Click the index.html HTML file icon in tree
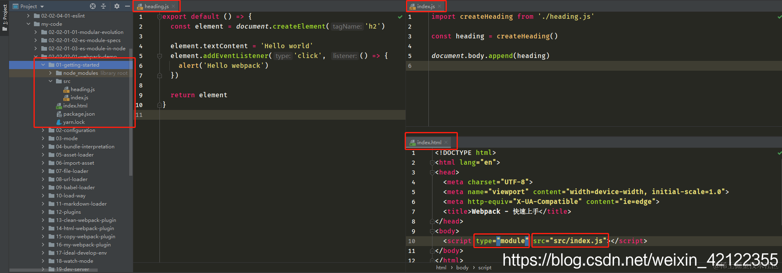Image resolution: width=782 pixels, height=273 pixels. point(59,106)
